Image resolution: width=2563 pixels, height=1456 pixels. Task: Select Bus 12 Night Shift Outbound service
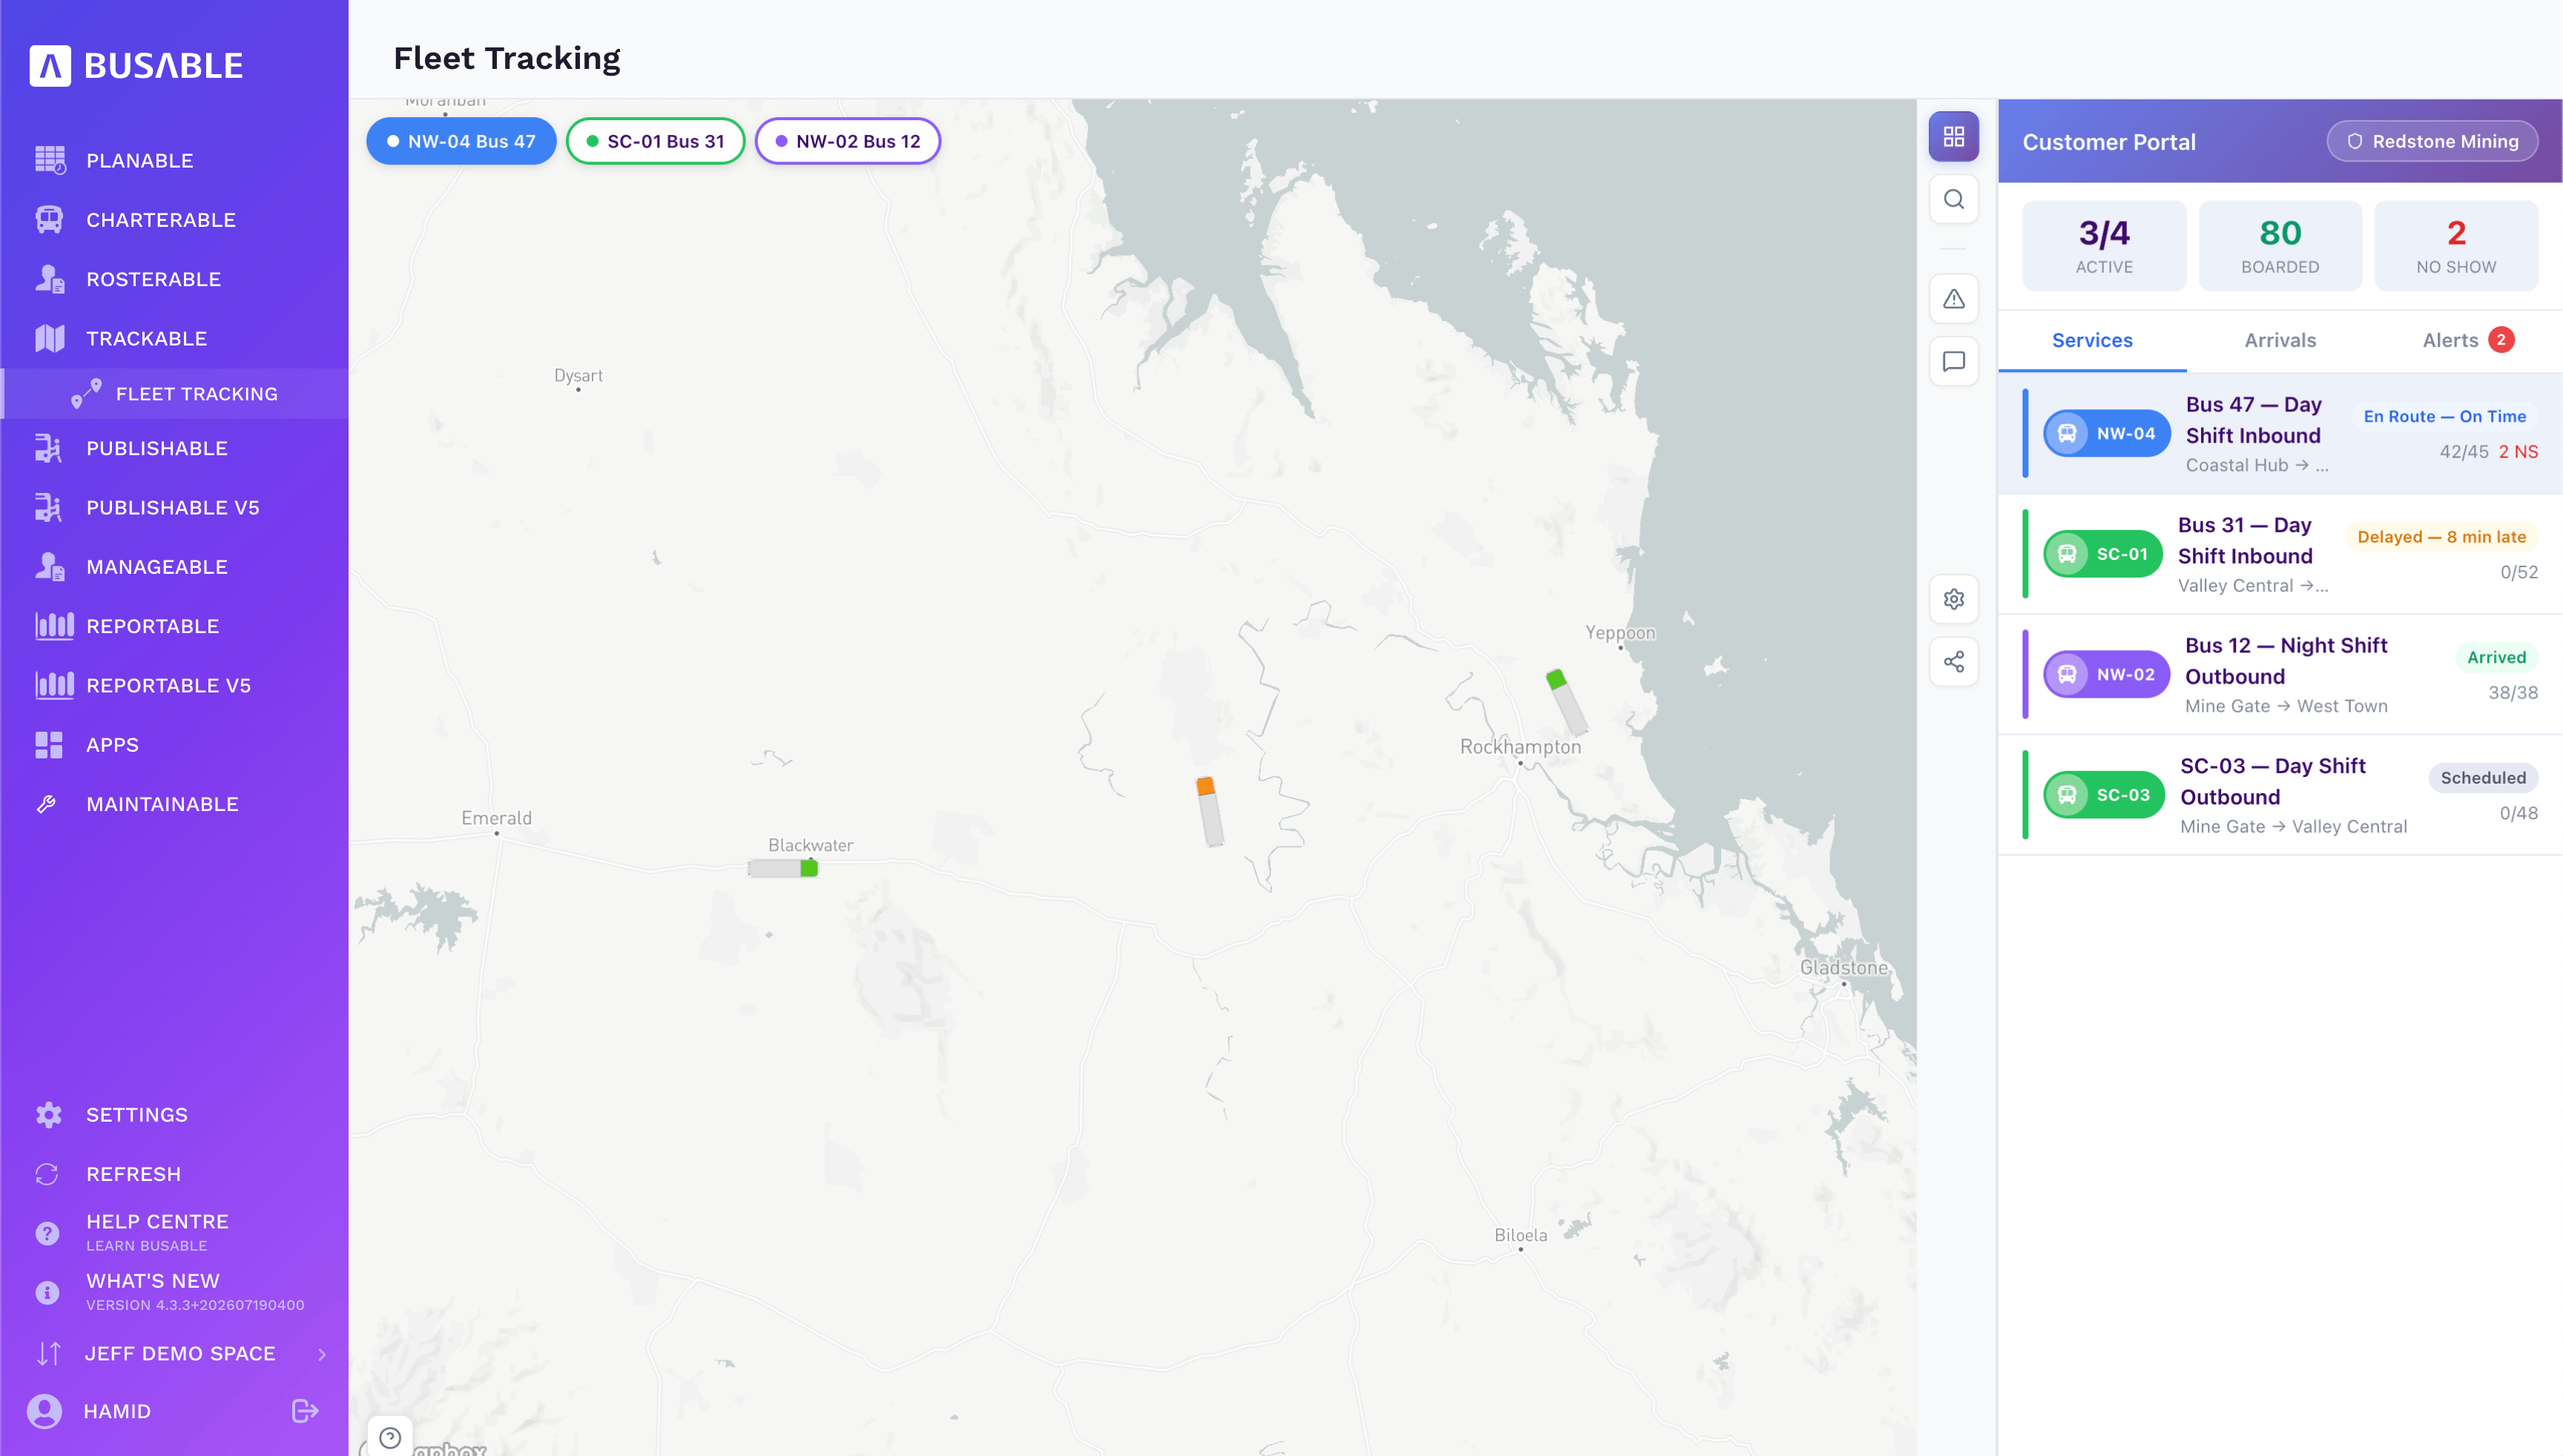tap(2280, 675)
